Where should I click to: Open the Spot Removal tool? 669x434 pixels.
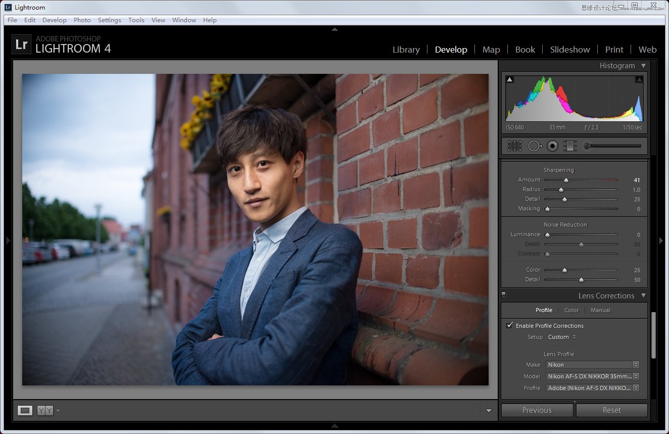click(534, 146)
